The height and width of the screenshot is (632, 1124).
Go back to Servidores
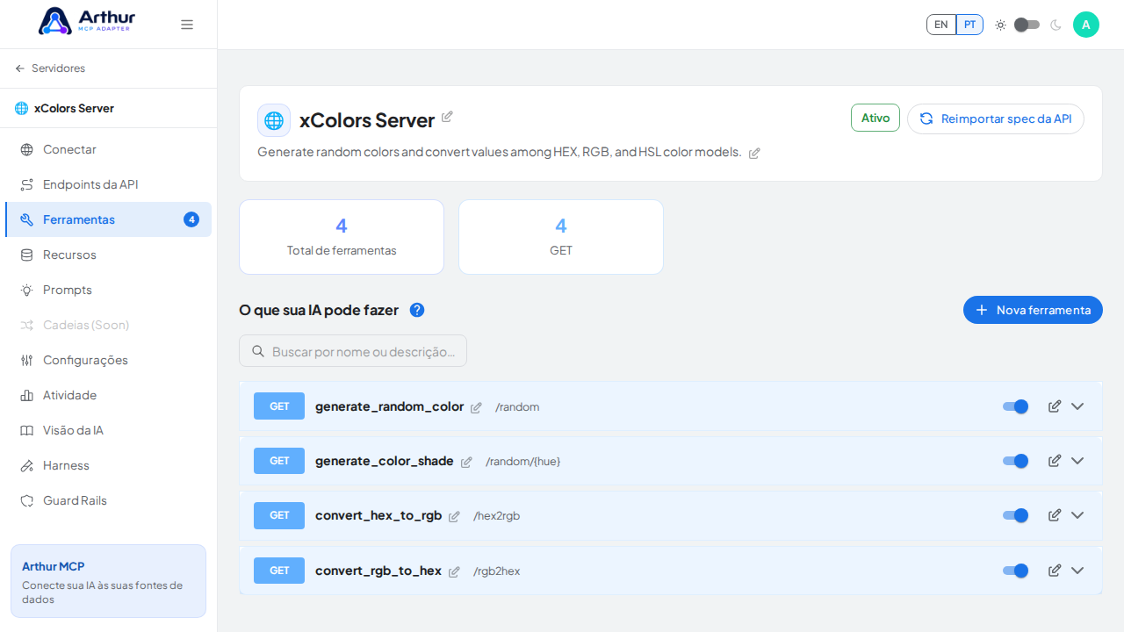[x=50, y=68]
